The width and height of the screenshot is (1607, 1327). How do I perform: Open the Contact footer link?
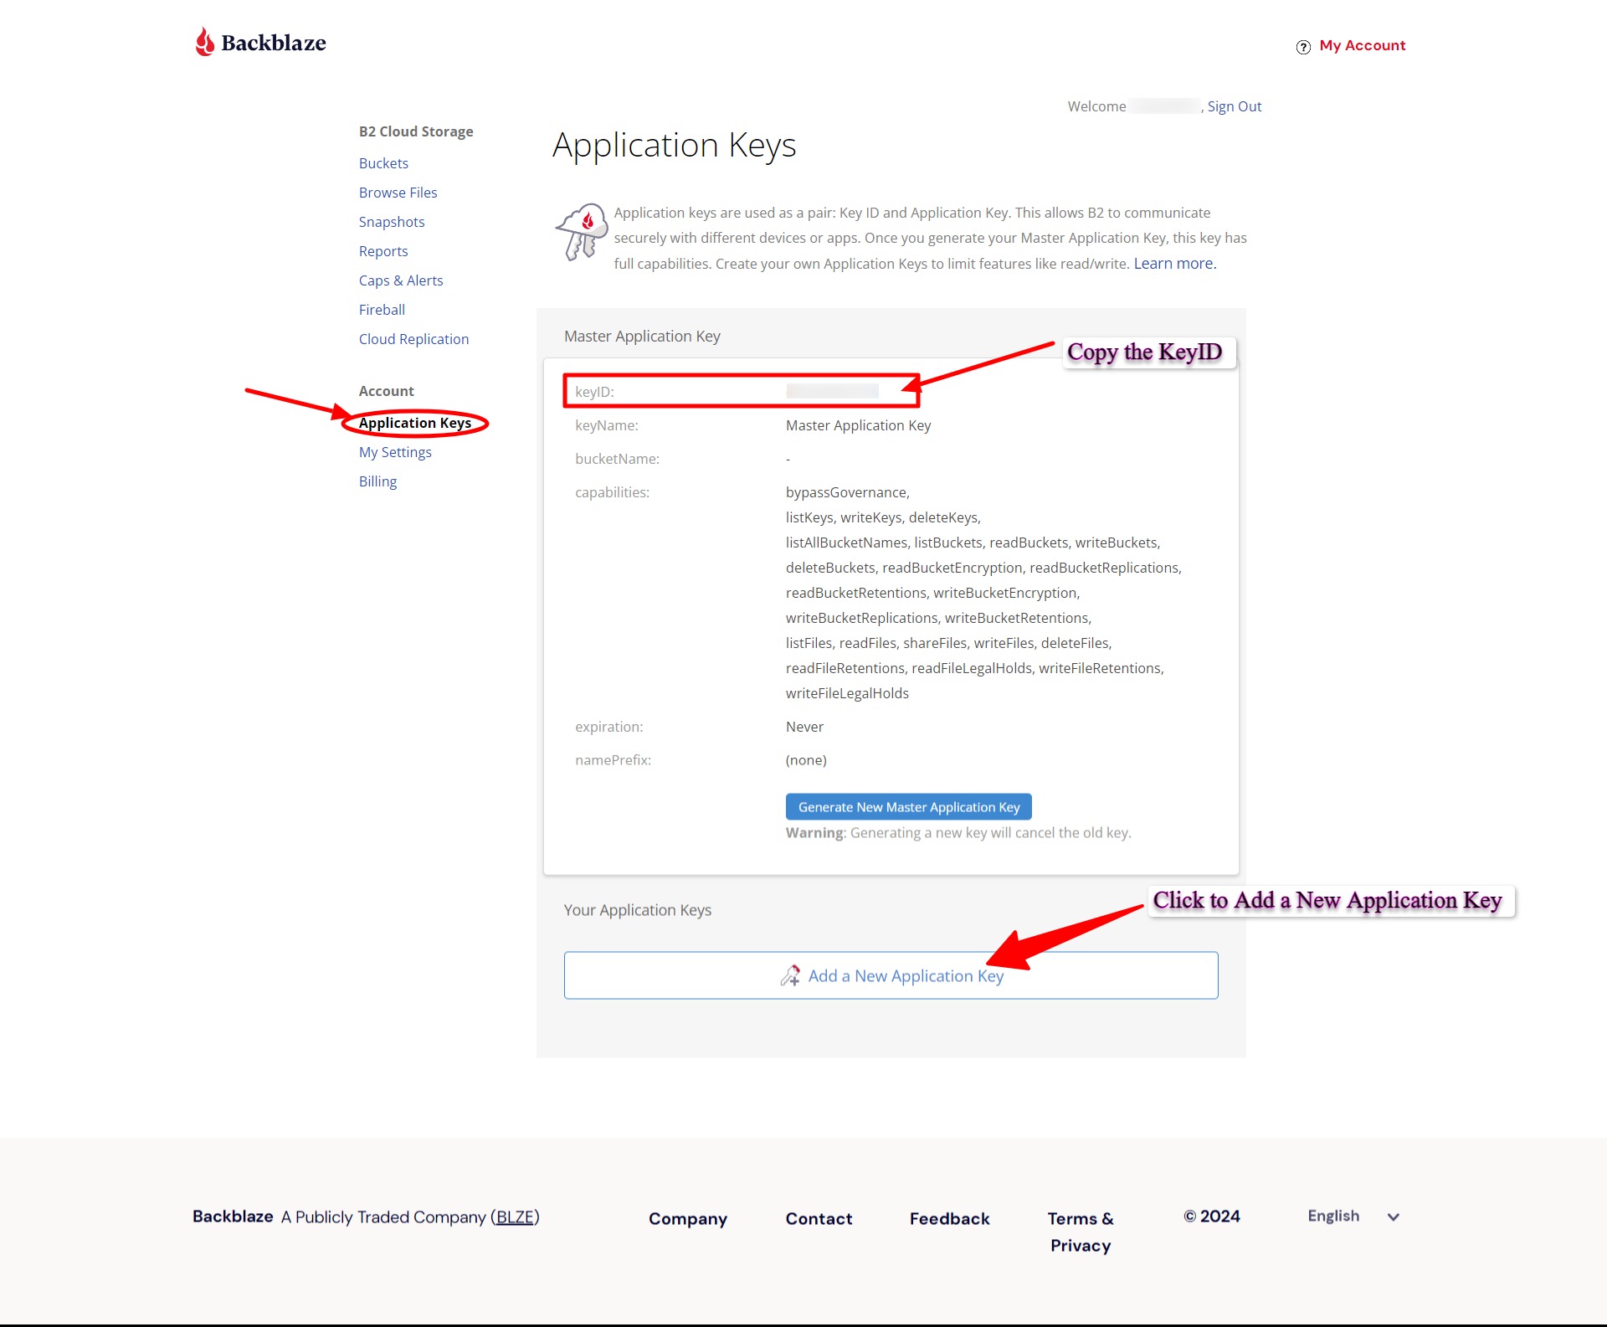(819, 1219)
